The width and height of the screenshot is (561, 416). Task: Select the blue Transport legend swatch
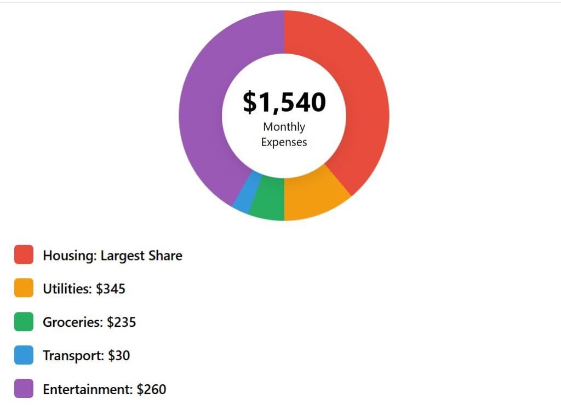[x=24, y=355]
